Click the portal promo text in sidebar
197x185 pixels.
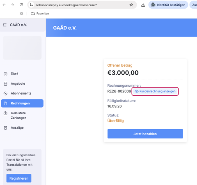click(x=21, y=162)
